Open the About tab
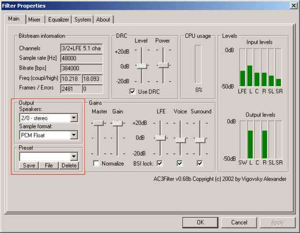The height and width of the screenshot is (233, 300). 103,20
